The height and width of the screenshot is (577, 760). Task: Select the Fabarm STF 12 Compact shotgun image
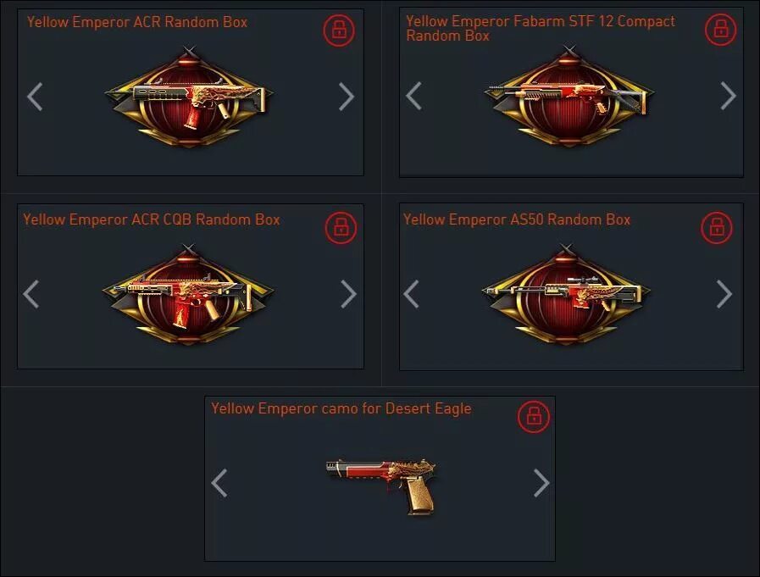[x=569, y=96]
